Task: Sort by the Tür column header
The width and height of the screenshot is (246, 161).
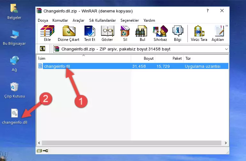Action: click(206, 58)
